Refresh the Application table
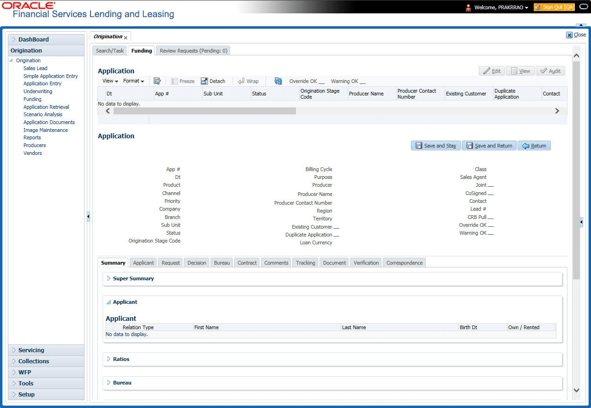 tap(278, 81)
